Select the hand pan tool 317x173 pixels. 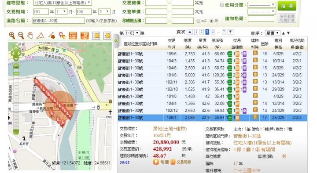30,36
